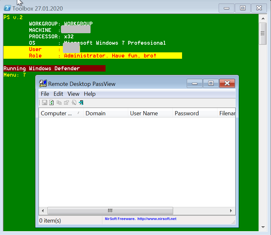Open the Help menu
Screen dimensions: 271x235
(x=90, y=94)
